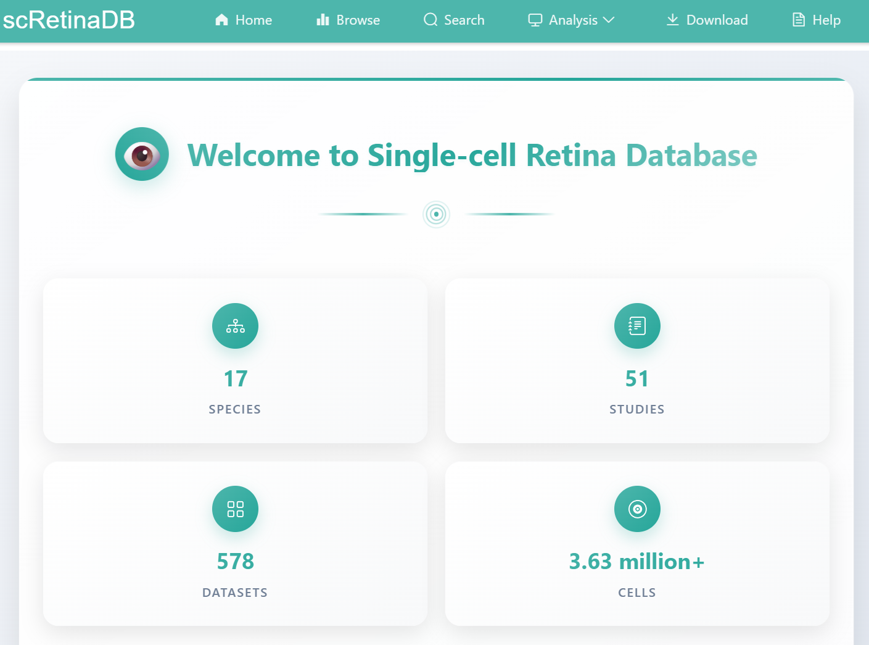The height and width of the screenshot is (645, 869).
Task: Click the scRetinaDB site title
Action: (69, 20)
